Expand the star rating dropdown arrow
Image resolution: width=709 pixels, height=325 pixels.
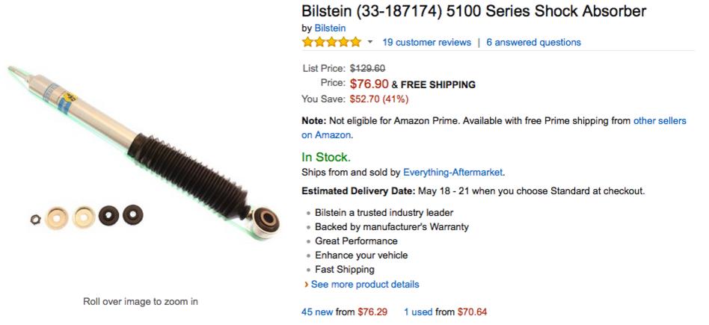(370, 42)
